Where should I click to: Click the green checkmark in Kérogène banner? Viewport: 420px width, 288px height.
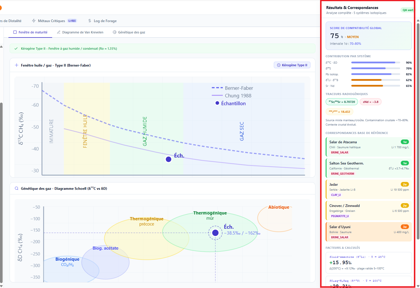(16, 49)
